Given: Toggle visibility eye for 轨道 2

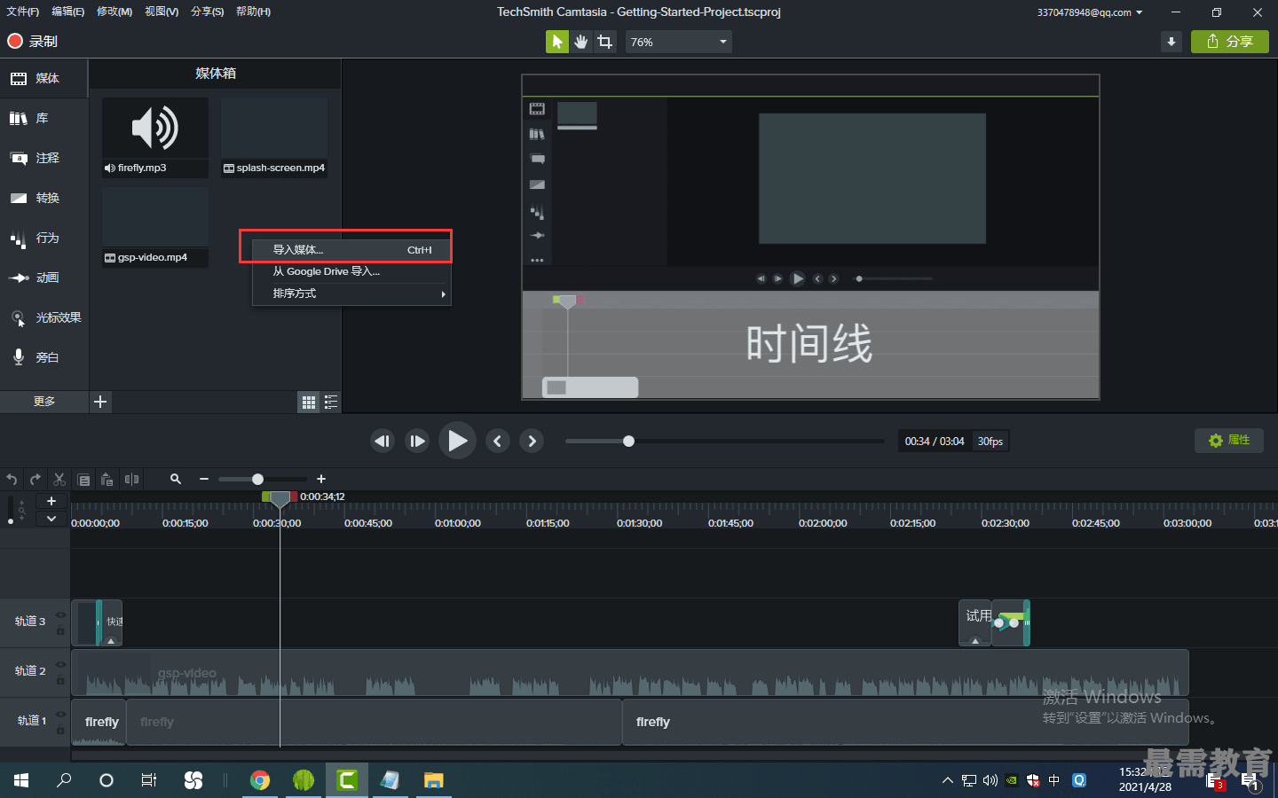Looking at the screenshot, I should tap(61, 664).
